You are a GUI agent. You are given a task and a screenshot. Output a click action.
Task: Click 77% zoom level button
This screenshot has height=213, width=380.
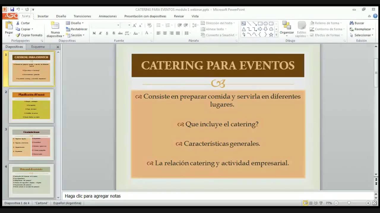[x=329, y=203]
